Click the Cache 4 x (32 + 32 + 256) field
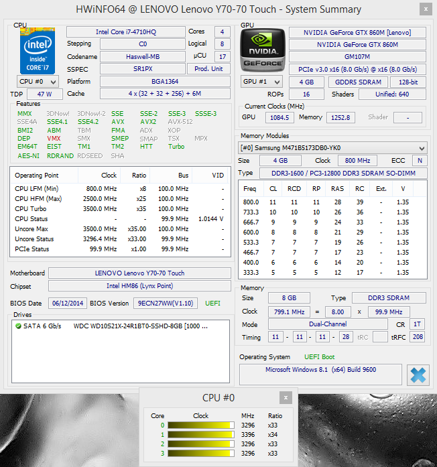The width and height of the screenshot is (437, 467). pyautogui.click(x=165, y=94)
